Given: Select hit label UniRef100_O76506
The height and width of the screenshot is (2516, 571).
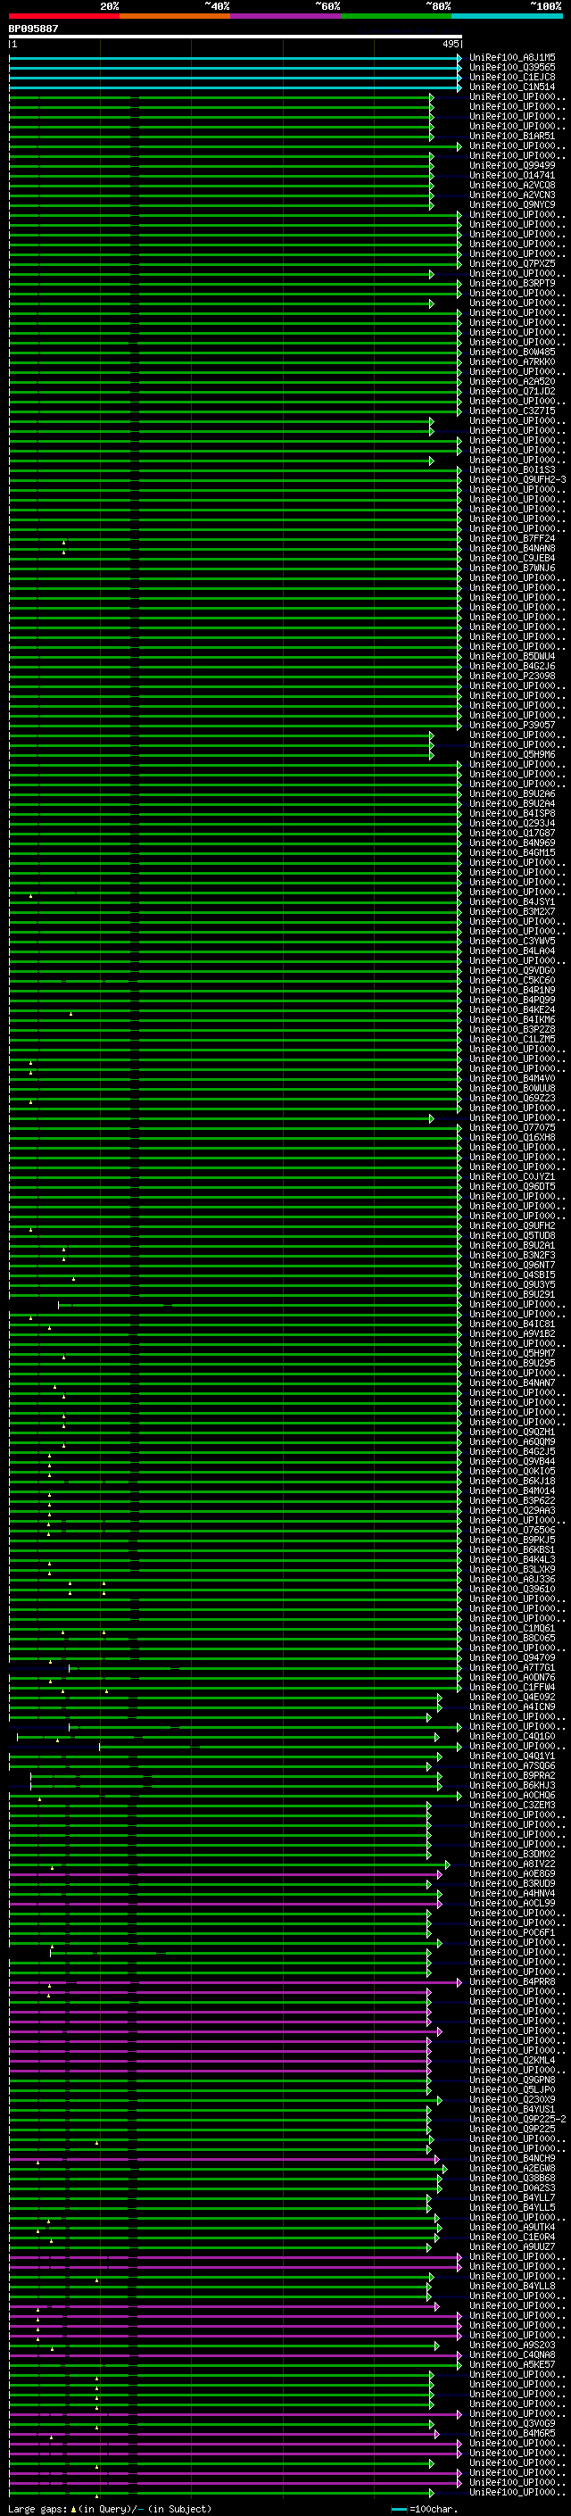Looking at the screenshot, I should point(512,1530).
